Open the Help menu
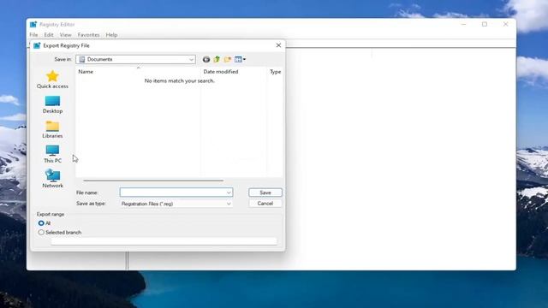This screenshot has height=308, width=548. click(x=111, y=35)
